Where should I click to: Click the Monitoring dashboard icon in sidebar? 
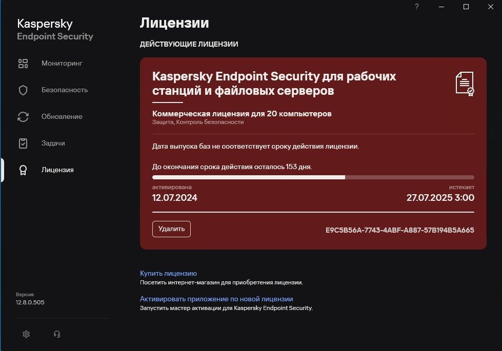[x=23, y=64]
